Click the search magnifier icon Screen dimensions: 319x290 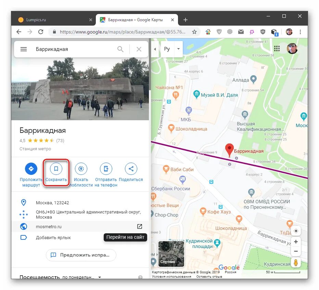[120, 49]
